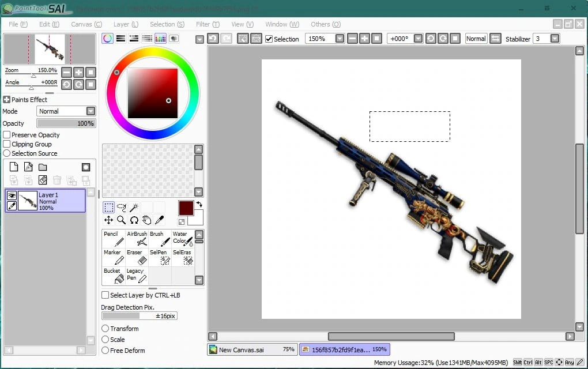The image size is (588, 369).
Task: Open the Layer menu
Action: [126, 24]
